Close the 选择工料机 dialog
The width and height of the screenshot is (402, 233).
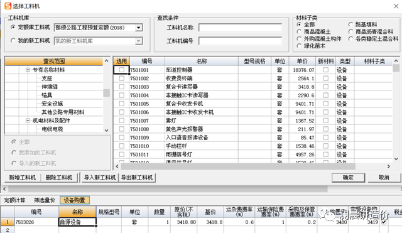pos(396,6)
